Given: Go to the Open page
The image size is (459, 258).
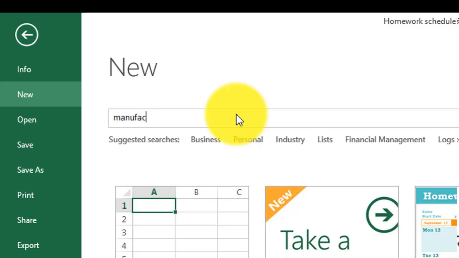Looking at the screenshot, I should (27, 120).
